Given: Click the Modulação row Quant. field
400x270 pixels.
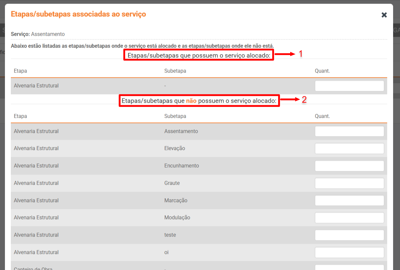Looking at the screenshot, I should pyautogui.click(x=349, y=218).
